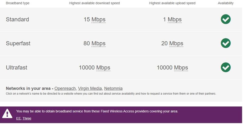Click the Superfast availability green checkmark icon
The width and height of the screenshot is (243, 124).
pos(226,43)
